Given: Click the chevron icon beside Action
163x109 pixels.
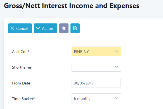Looking at the screenshot, I should 38,28.
